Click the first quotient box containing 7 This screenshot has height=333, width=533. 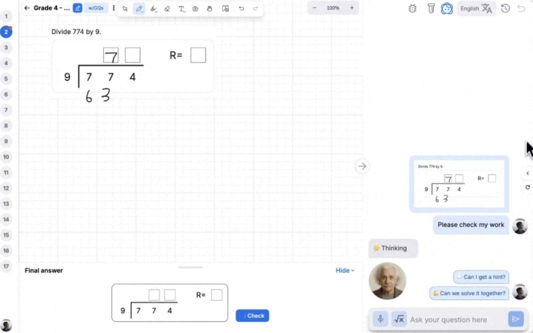(x=111, y=55)
